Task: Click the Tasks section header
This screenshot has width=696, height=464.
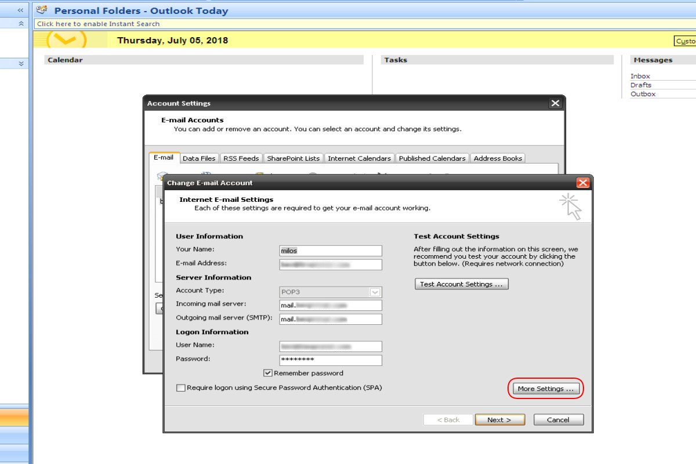Action: click(497, 60)
